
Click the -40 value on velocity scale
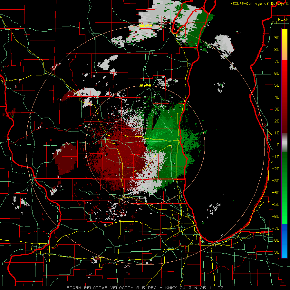pos(275,193)
